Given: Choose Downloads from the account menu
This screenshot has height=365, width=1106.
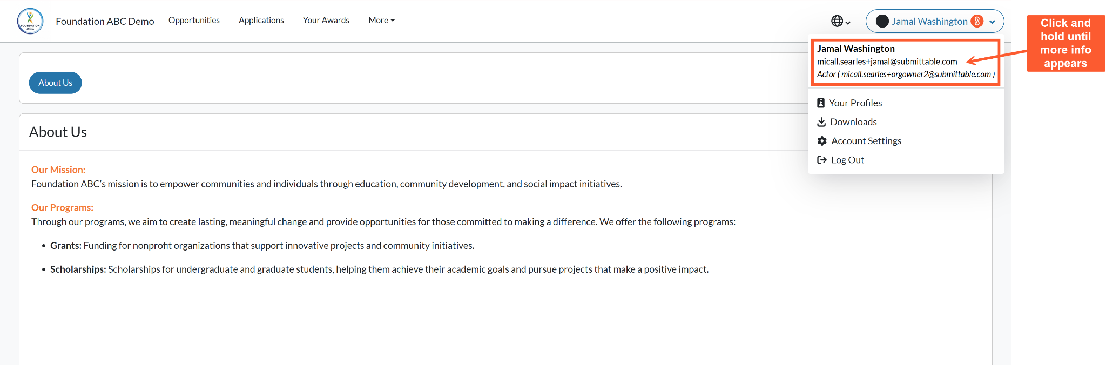Looking at the screenshot, I should [906, 122].
